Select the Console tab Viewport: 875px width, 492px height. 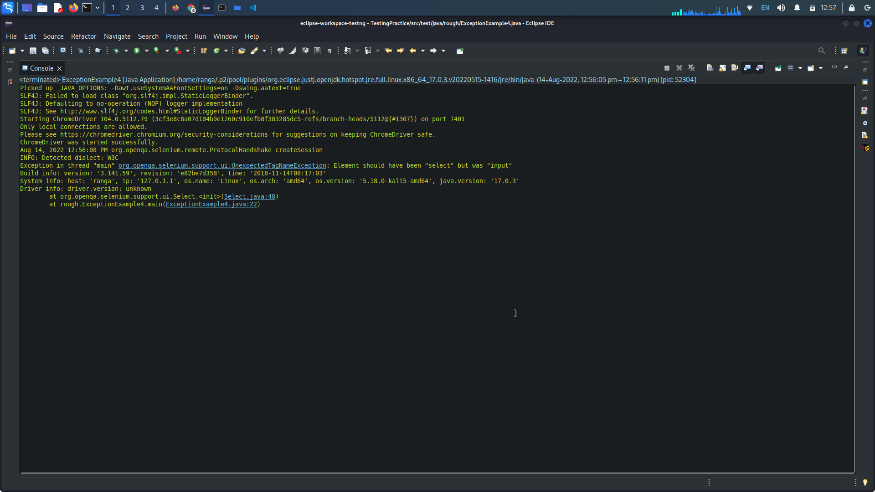click(41, 68)
